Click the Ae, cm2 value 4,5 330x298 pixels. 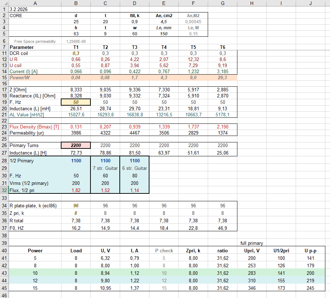pos(164,22)
